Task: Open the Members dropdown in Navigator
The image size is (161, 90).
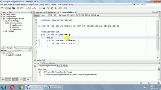Action: pyautogui.click(x=15, y=50)
